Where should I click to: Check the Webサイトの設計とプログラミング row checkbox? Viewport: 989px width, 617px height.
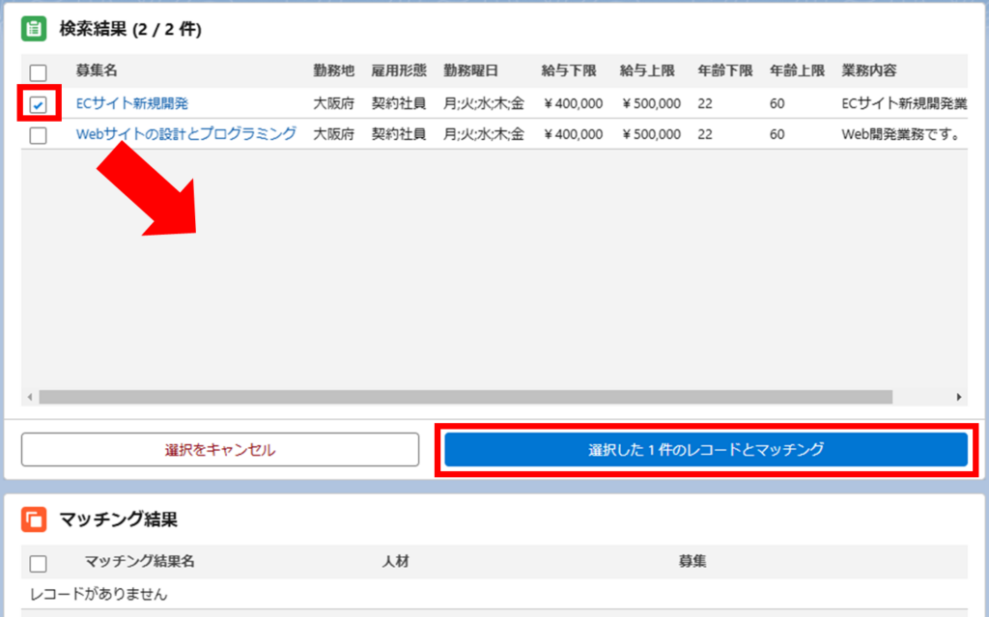tap(39, 135)
